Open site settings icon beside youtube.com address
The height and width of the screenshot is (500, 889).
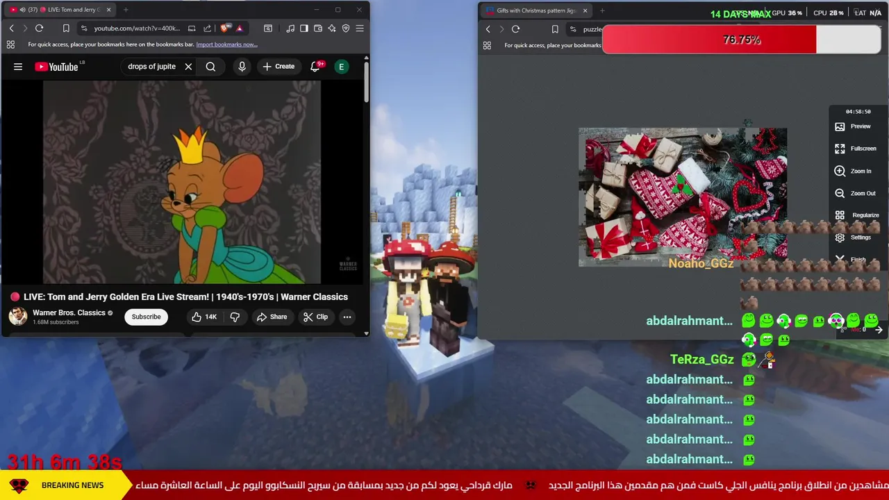pyautogui.click(x=83, y=28)
